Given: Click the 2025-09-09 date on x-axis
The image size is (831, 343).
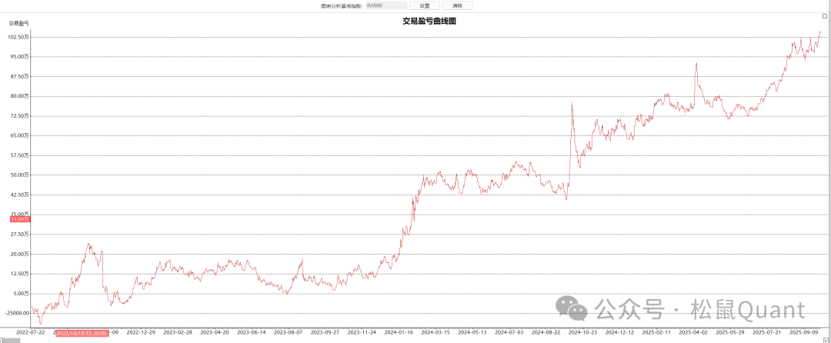Looking at the screenshot, I should 804,332.
